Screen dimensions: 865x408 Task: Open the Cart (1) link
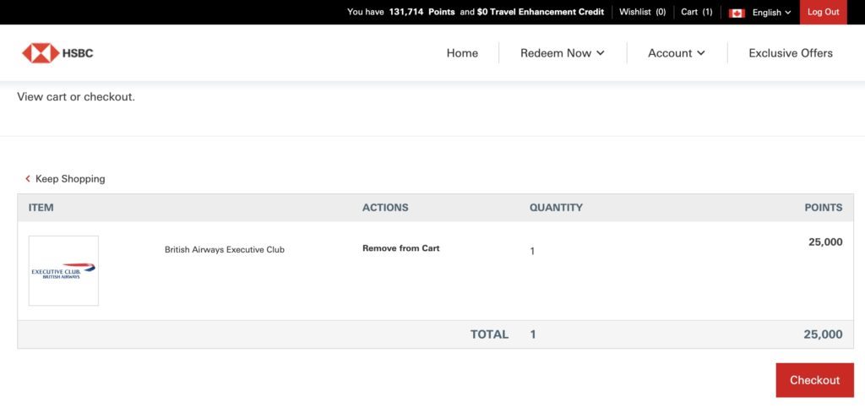[696, 12]
